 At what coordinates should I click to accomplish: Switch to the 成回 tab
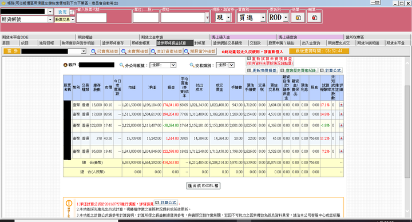28,43
